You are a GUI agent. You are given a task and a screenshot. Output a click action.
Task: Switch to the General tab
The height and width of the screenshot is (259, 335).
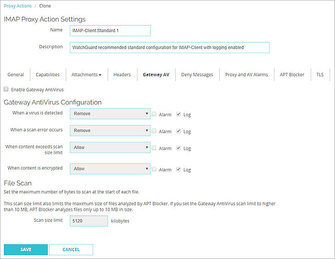click(16, 75)
